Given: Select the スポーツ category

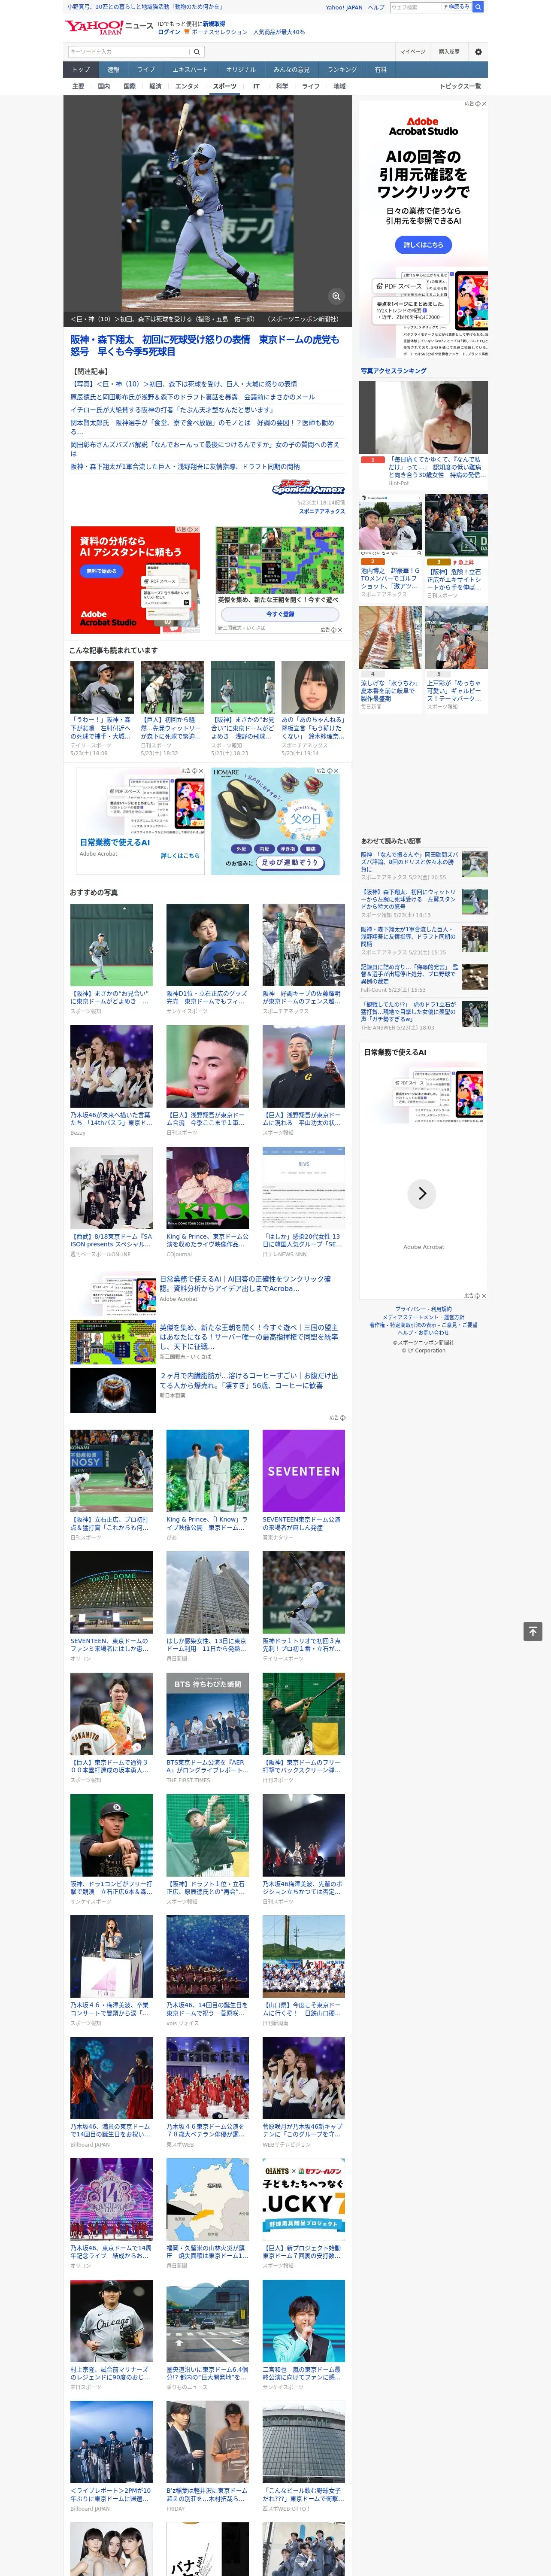Looking at the screenshot, I should point(225,87).
